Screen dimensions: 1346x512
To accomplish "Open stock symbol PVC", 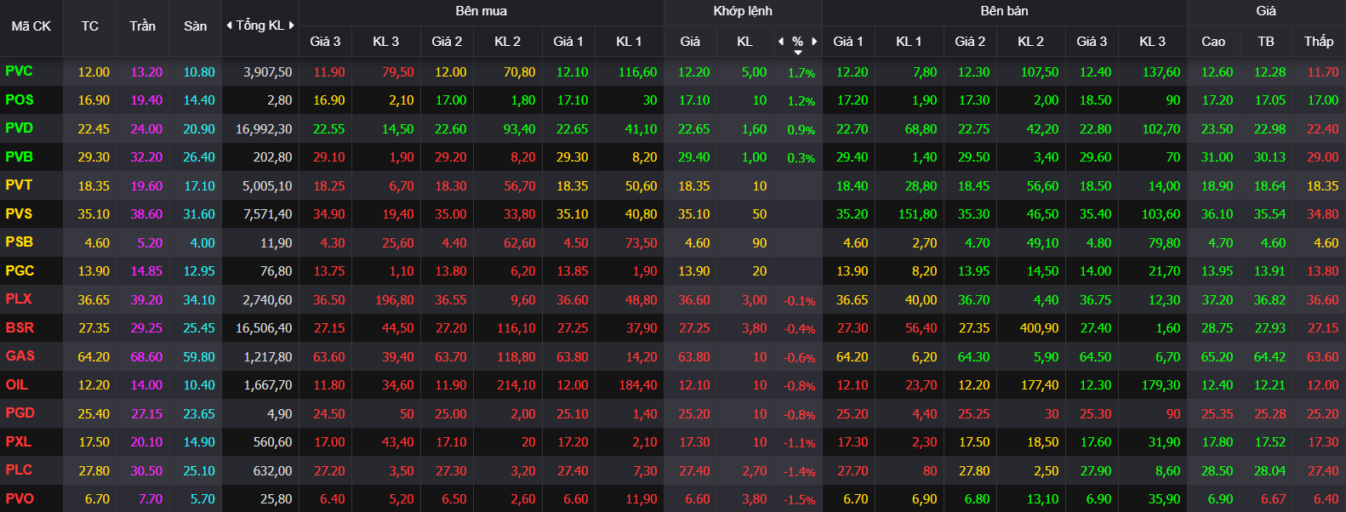I will pos(19,71).
